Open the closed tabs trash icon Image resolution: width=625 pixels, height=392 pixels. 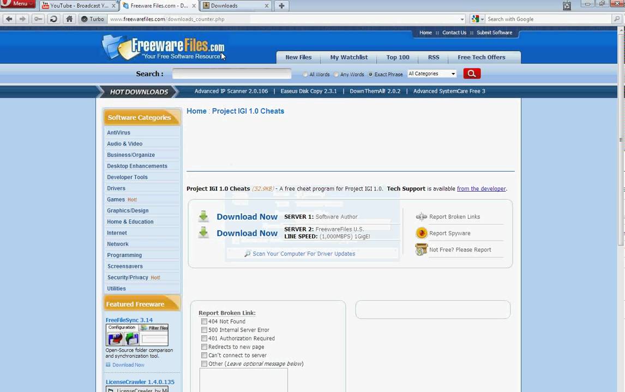click(567, 5)
